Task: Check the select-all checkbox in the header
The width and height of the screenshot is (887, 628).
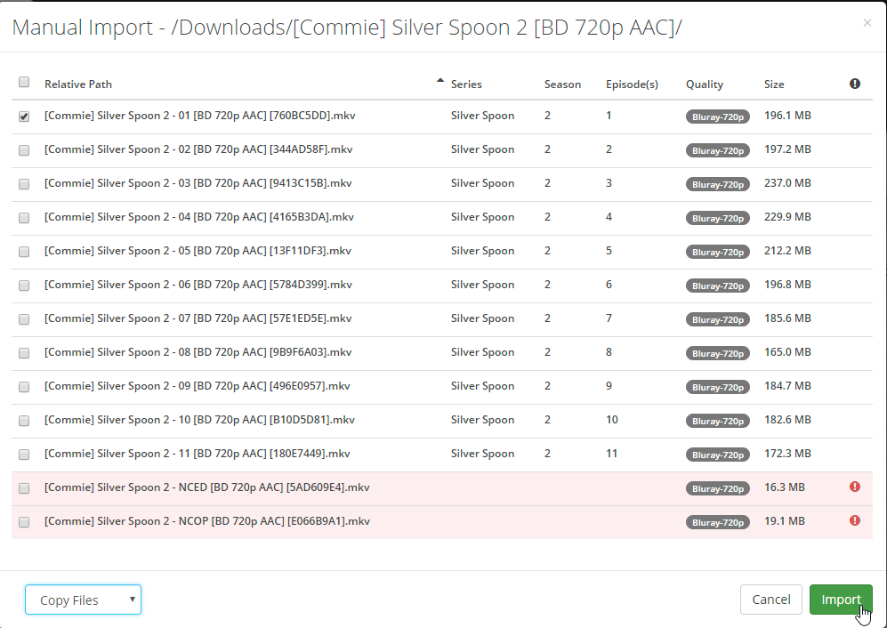Action: point(23,81)
